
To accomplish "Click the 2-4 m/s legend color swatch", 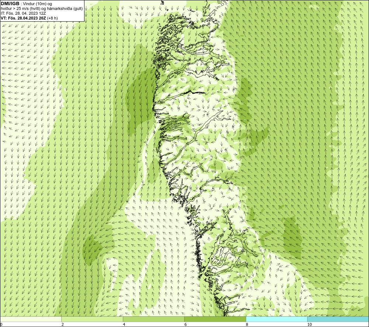I will pyautogui.click(x=92, y=319).
